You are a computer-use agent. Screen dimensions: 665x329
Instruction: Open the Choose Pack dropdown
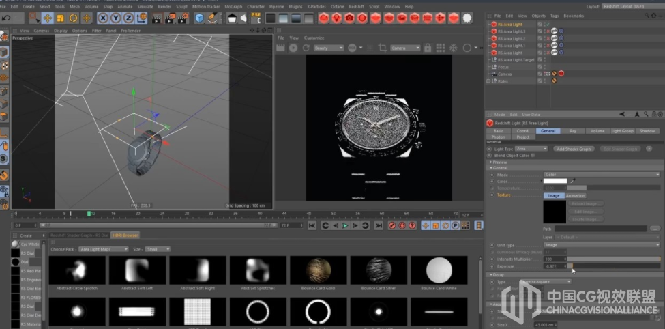(104, 249)
